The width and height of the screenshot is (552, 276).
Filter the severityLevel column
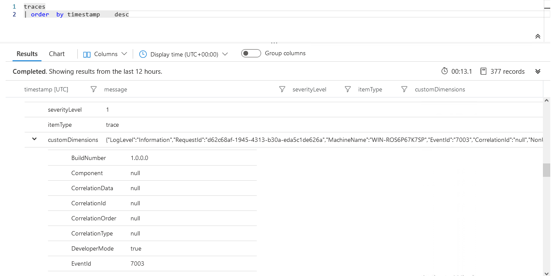(x=347, y=89)
